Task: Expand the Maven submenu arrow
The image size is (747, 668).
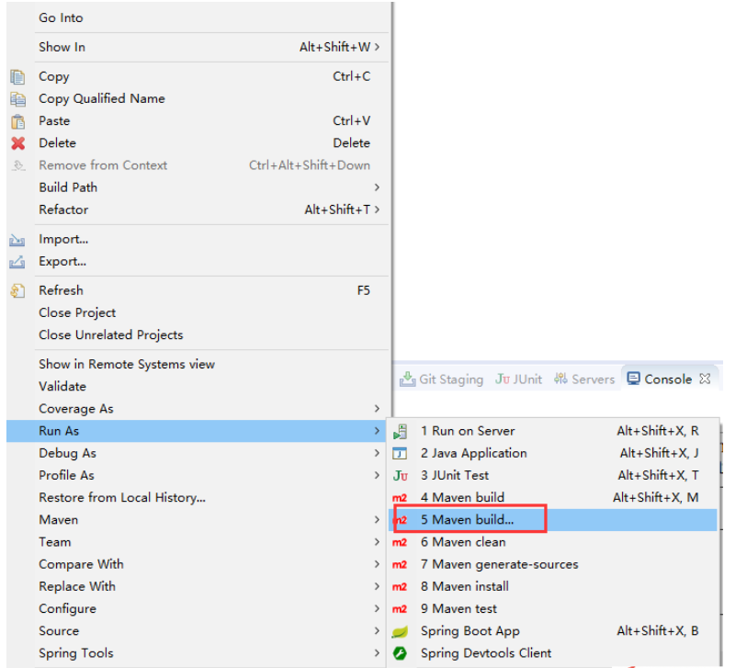Action: [378, 519]
